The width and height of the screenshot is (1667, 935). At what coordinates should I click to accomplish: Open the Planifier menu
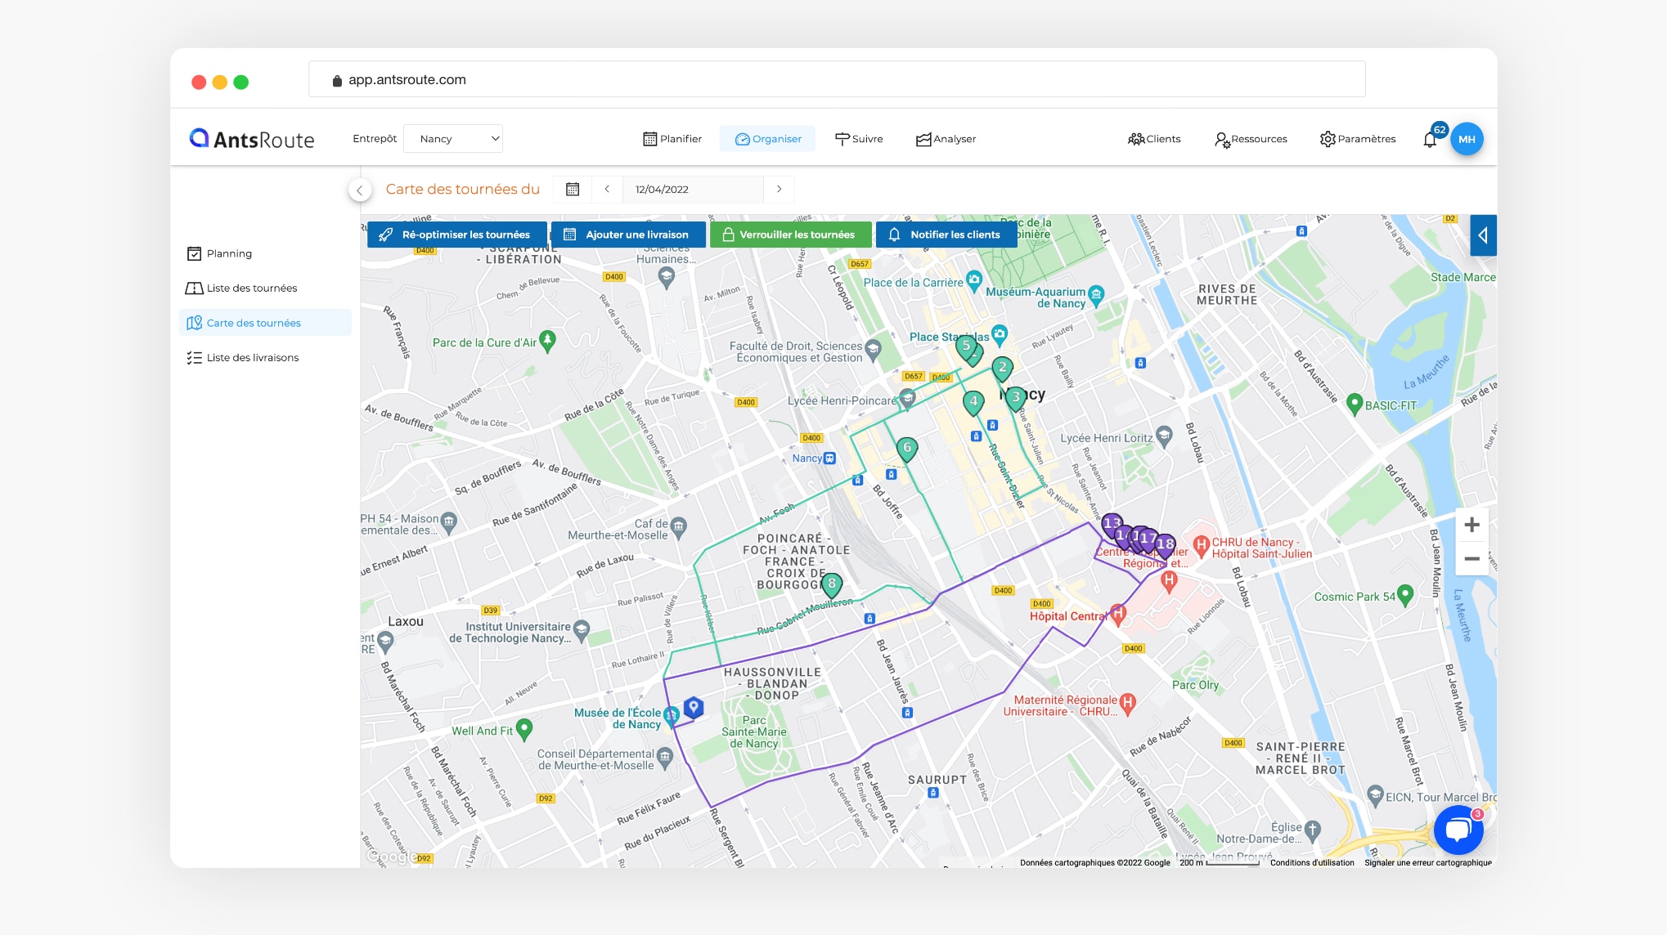point(672,139)
